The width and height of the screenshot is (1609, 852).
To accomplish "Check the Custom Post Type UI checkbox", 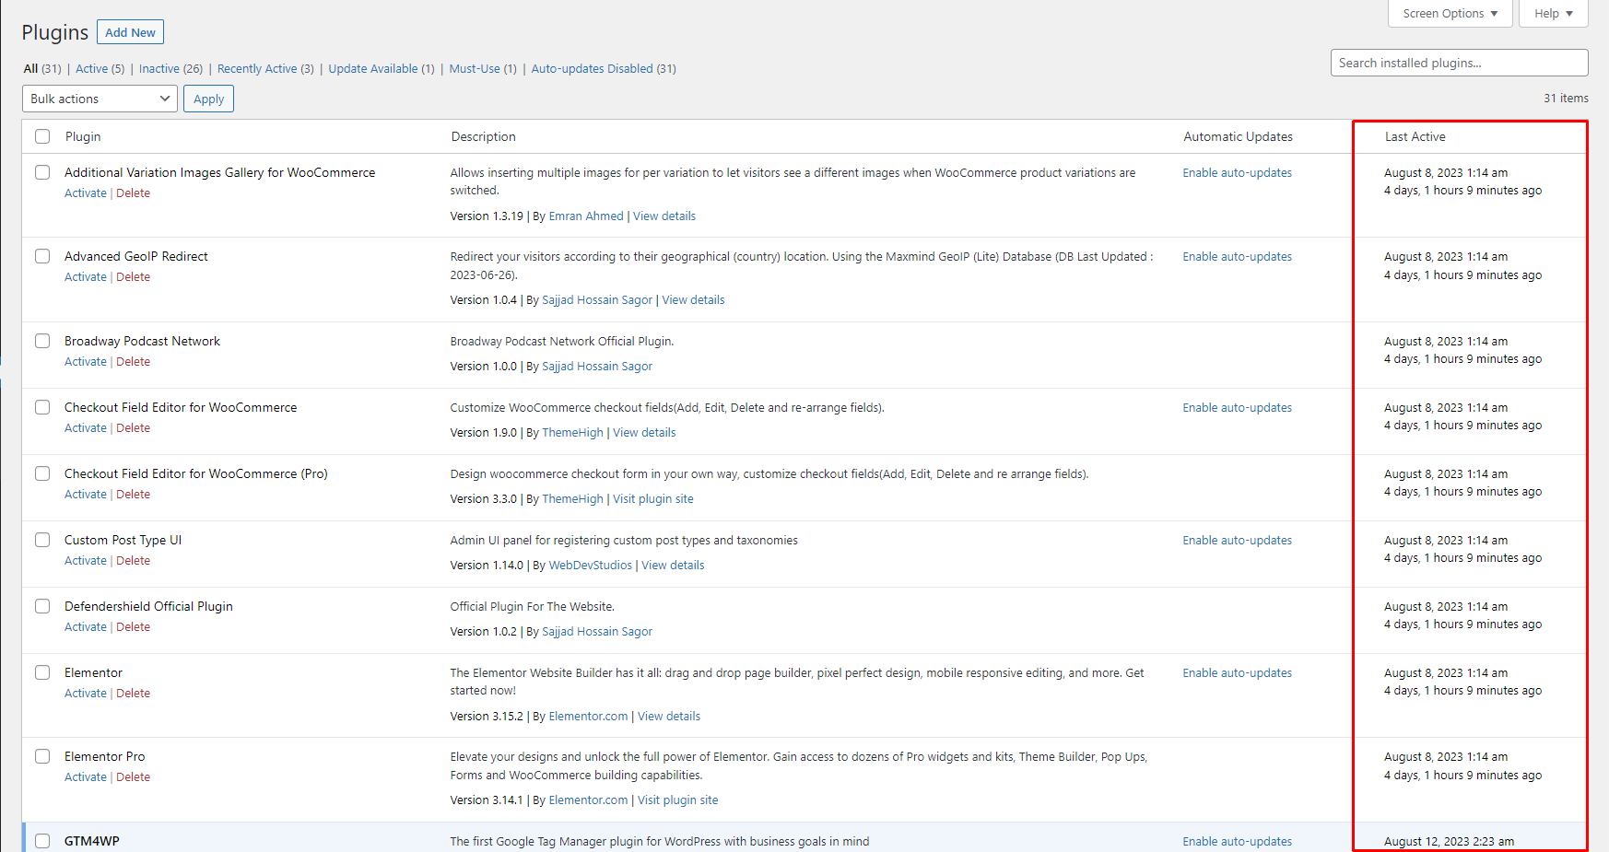I will click(x=42, y=540).
